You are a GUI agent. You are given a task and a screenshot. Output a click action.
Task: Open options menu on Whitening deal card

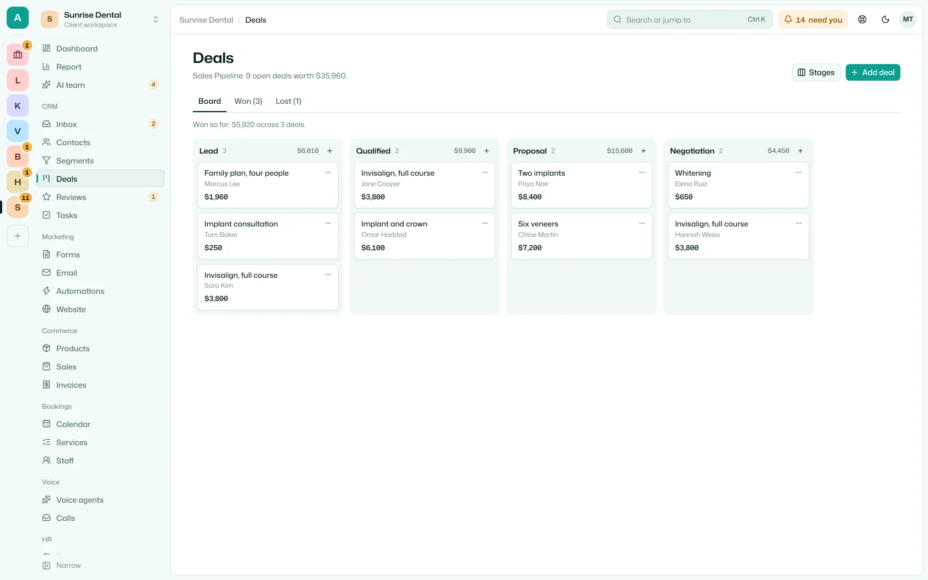point(799,172)
